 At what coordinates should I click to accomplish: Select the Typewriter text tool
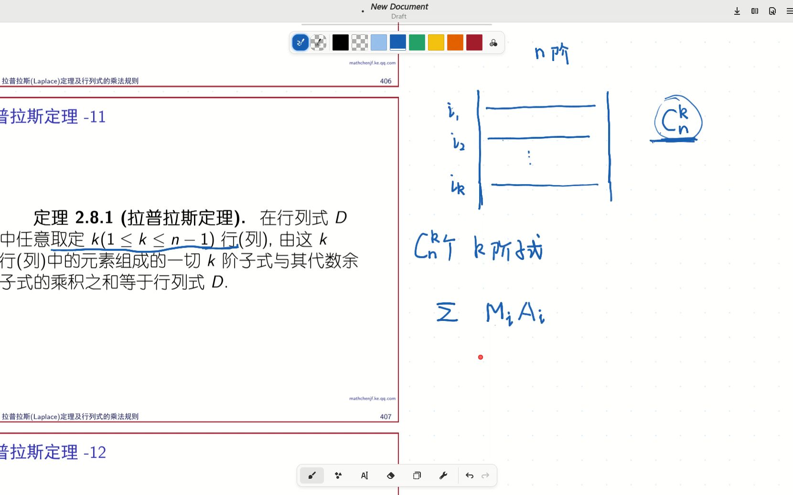tap(364, 475)
